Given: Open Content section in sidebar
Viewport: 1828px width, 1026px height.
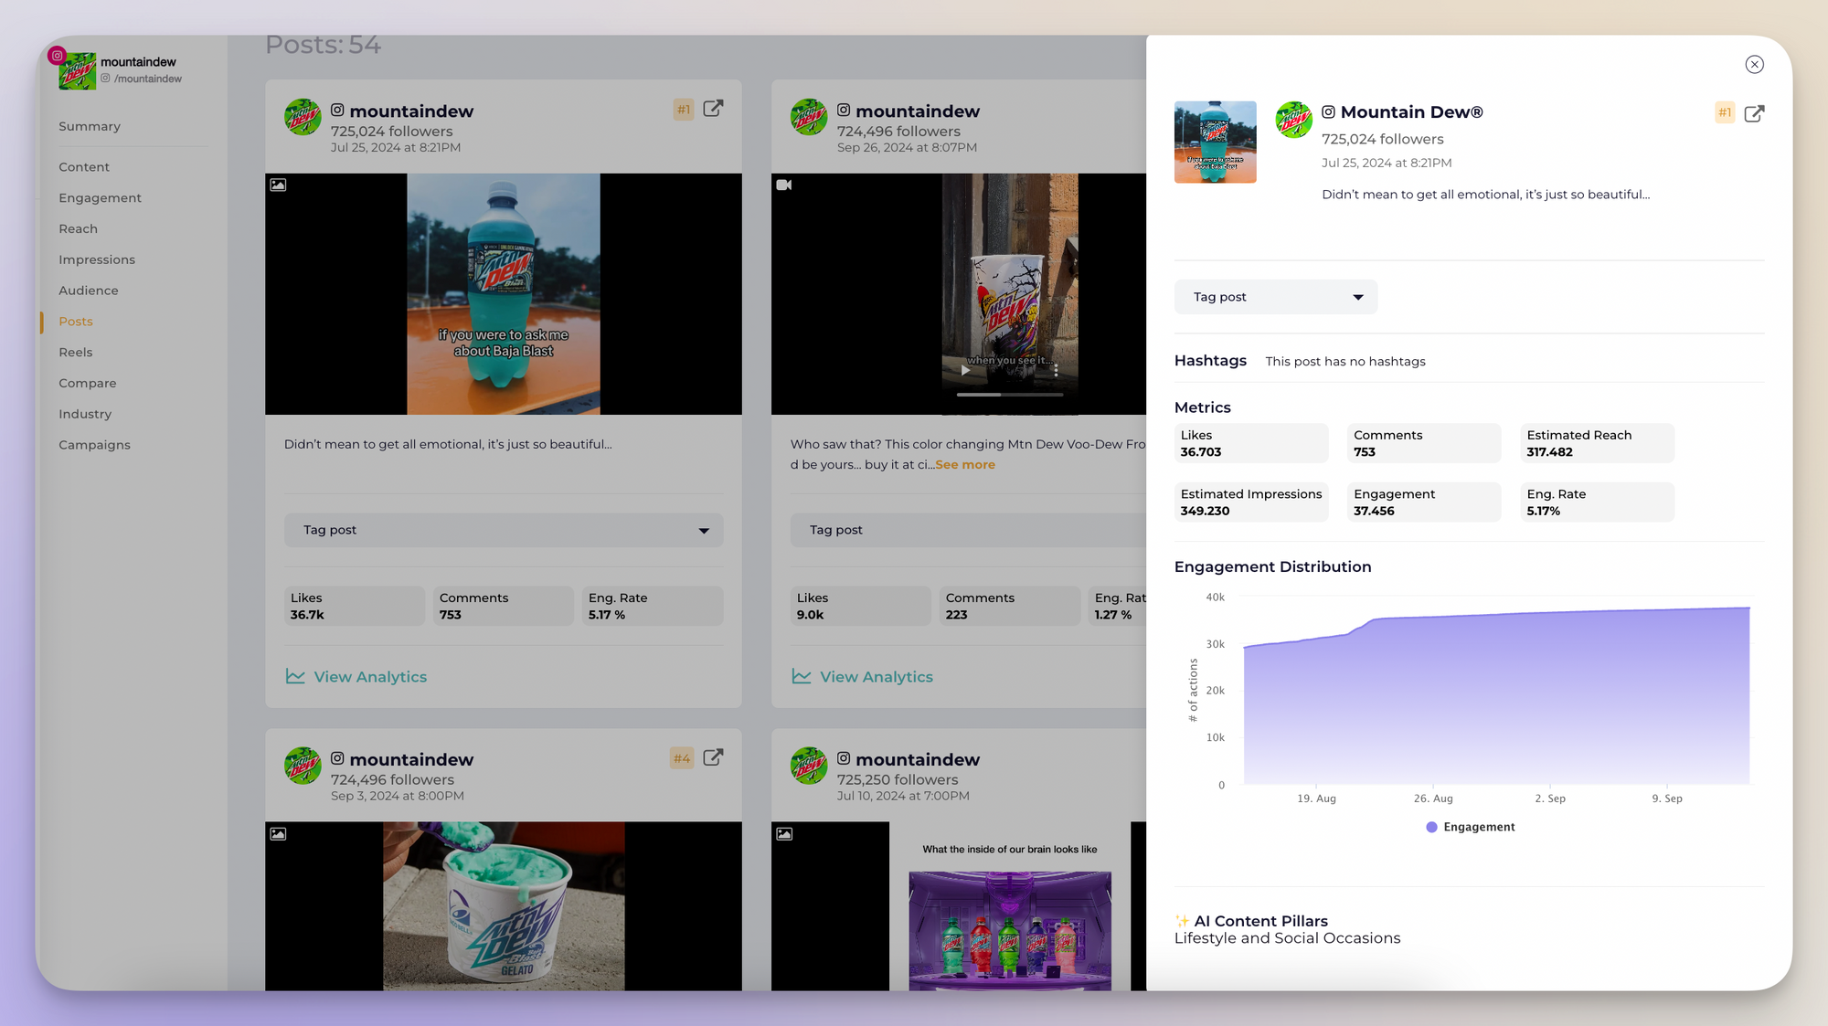Looking at the screenshot, I should tap(84, 167).
